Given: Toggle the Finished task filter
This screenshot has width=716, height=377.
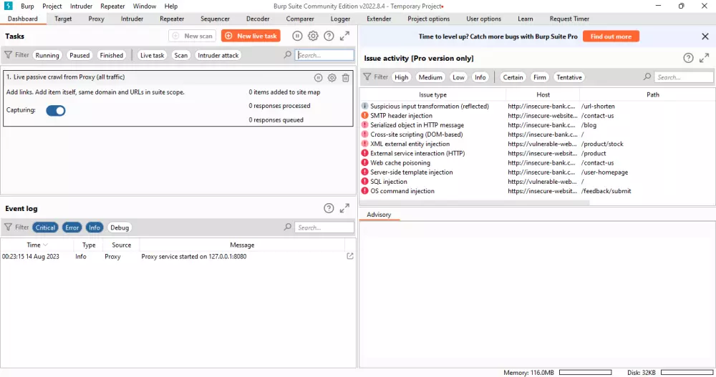Looking at the screenshot, I should click(x=112, y=55).
